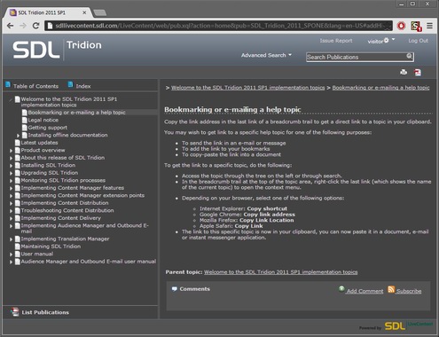Image resolution: width=439 pixels, height=337 pixels.
Task: Expand Implementing Content Manager features node
Action: (x=11, y=188)
